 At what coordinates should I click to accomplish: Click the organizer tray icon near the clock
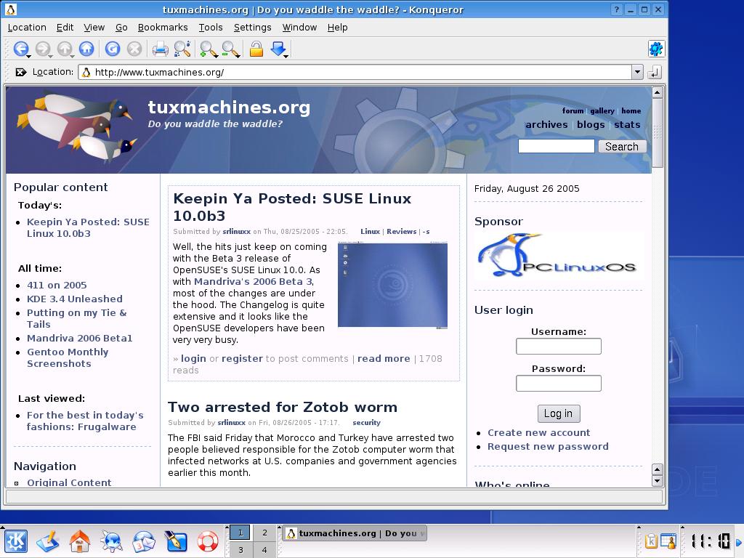point(668,541)
